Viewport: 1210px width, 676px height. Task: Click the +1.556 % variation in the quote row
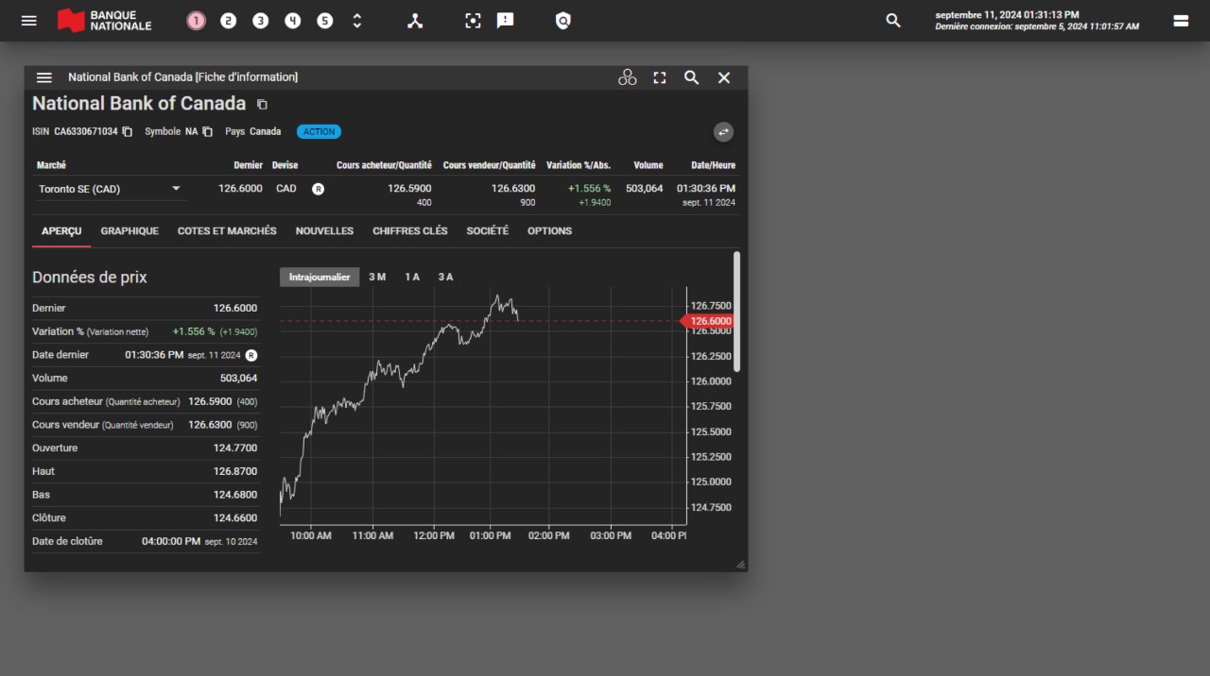pyautogui.click(x=589, y=189)
